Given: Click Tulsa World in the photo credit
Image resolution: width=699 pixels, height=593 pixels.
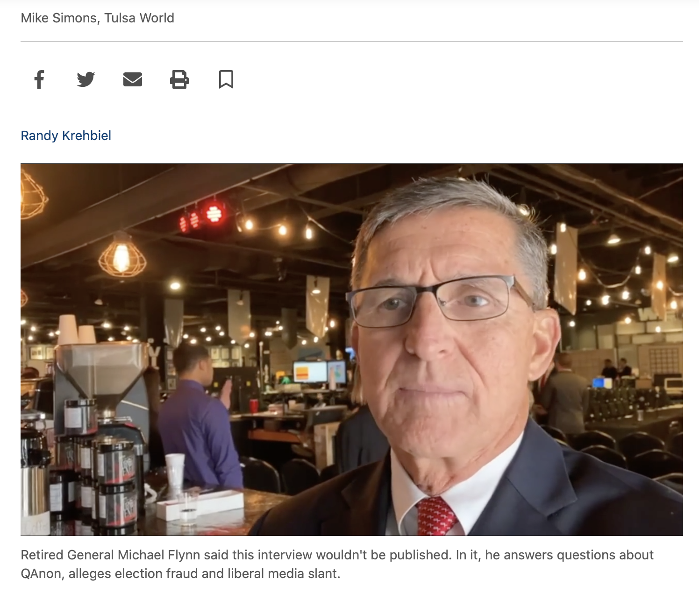Looking at the screenshot, I should (x=139, y=18).
